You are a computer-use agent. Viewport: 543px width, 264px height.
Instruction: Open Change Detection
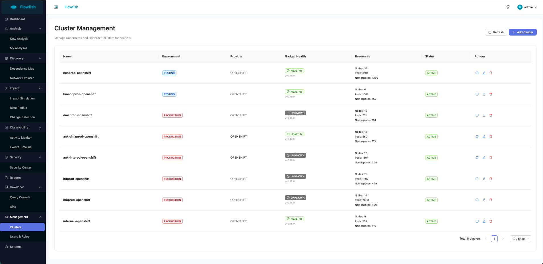point(23,117)
